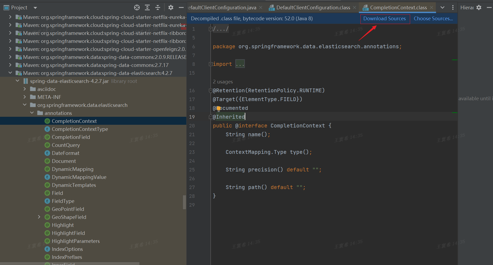Screen dimensions: 493x265
Task: Collapse the spring-data-elasticsearch-4.2.7.jar node
Action: click(x=17, y=81)
